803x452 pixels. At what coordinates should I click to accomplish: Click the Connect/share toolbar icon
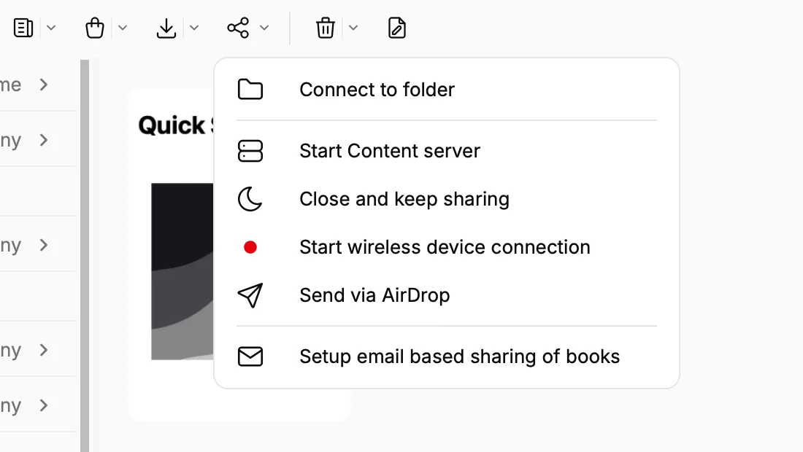pyautogui.click(x=238, y=28)
